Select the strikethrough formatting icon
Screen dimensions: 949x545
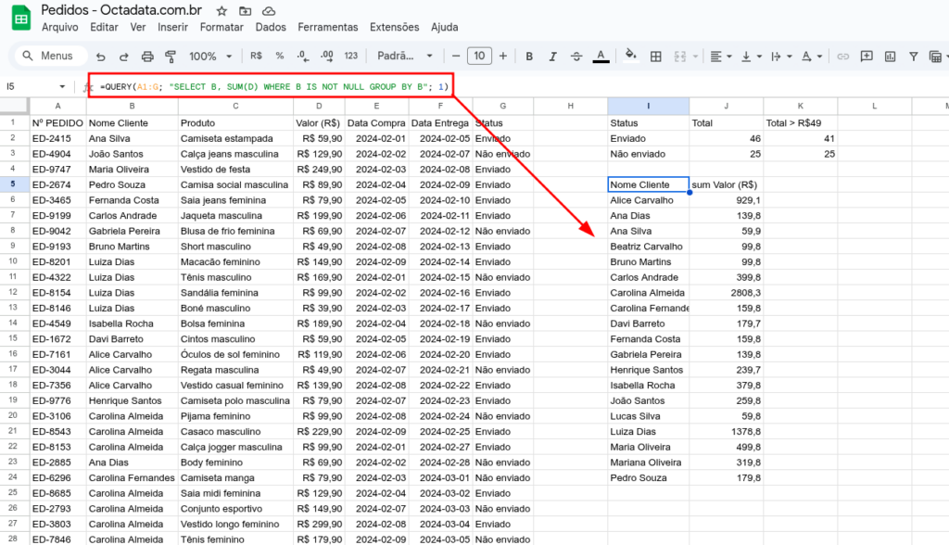[576, 56]
